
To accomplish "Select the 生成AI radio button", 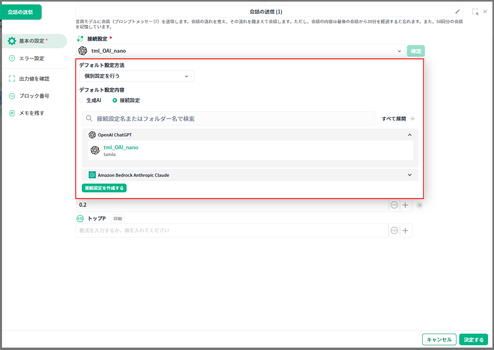I will point(81,101).
